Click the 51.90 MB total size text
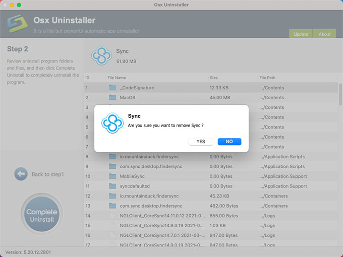The width and height of the screenshot is (343, 257). tap(126, 61)
